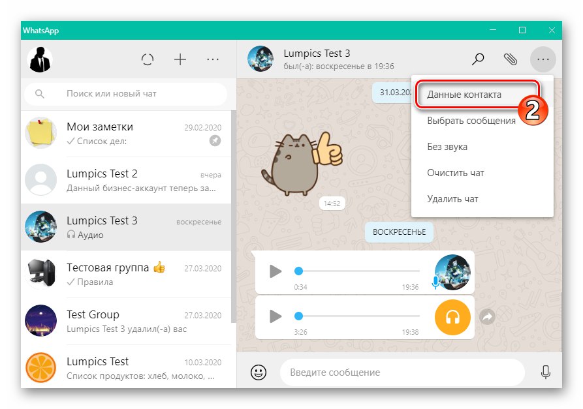Close the WhatsApp window
583x409 pixels.
click(552, 30)
